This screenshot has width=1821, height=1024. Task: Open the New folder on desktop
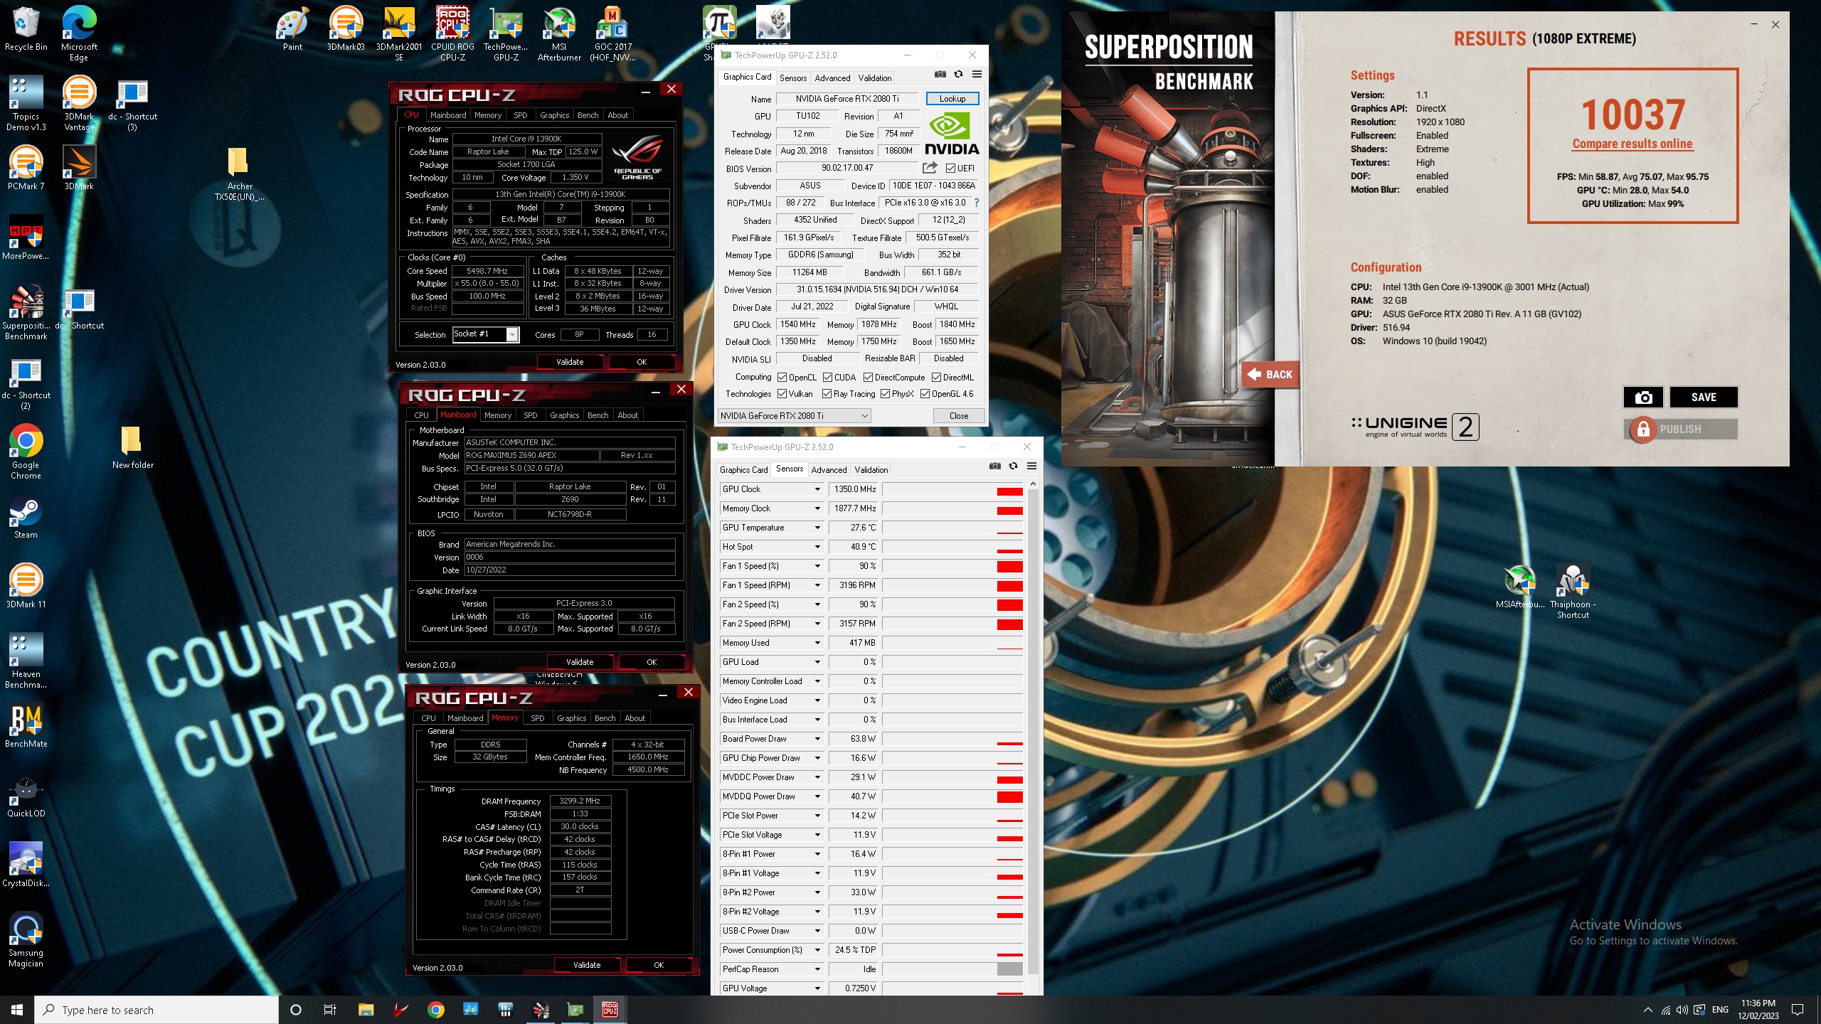coord(132,447)
